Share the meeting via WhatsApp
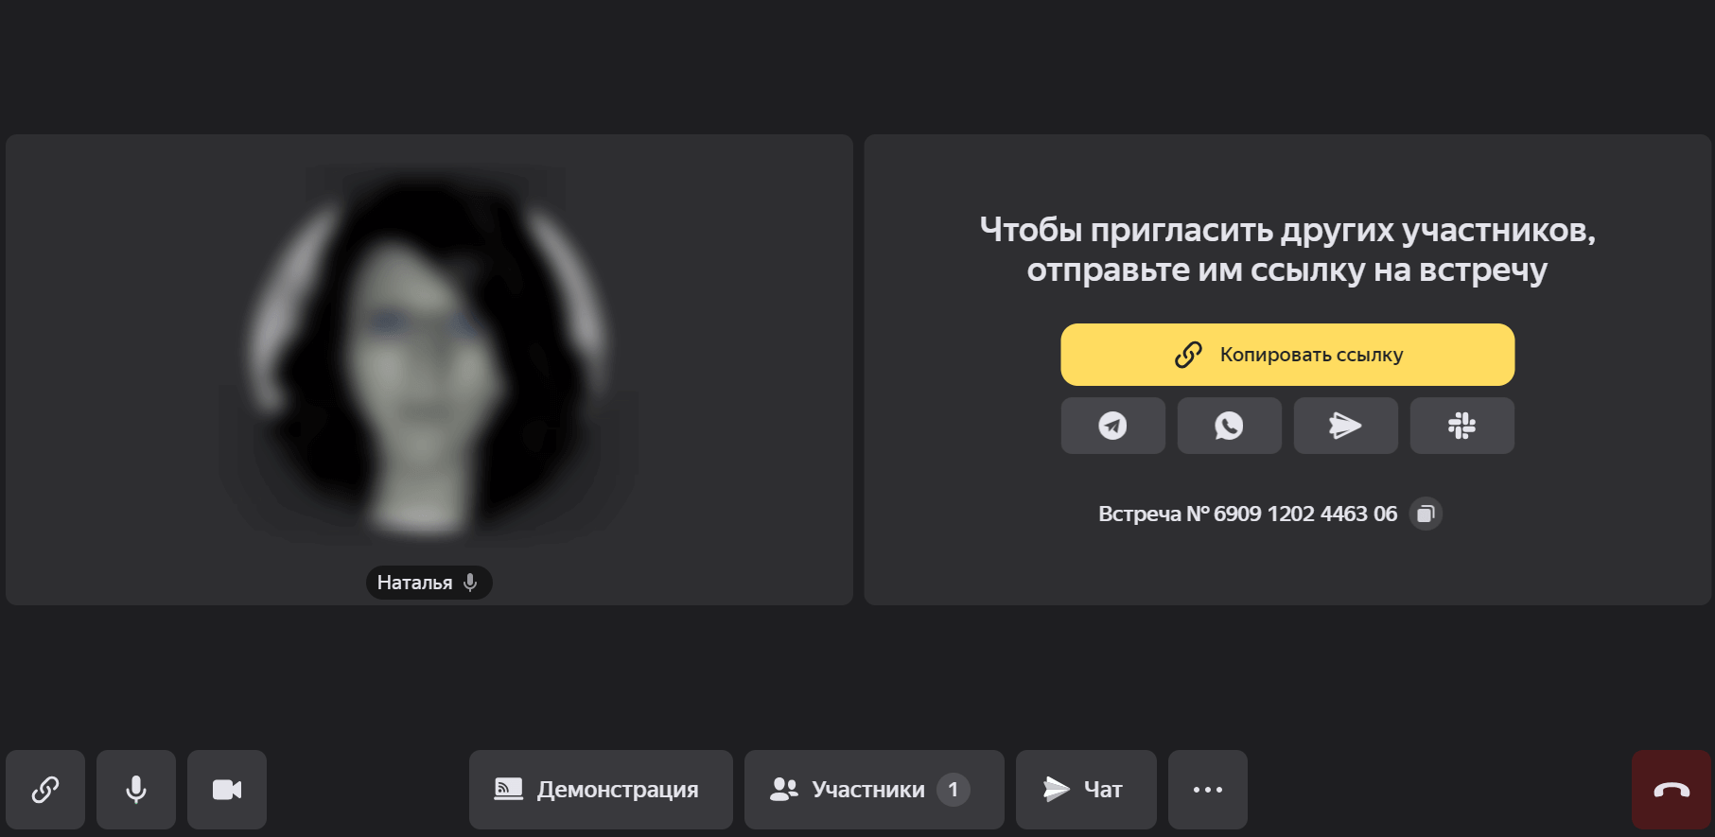Viewport: 1715px width, 837px height. click(x=1230, y=426)
